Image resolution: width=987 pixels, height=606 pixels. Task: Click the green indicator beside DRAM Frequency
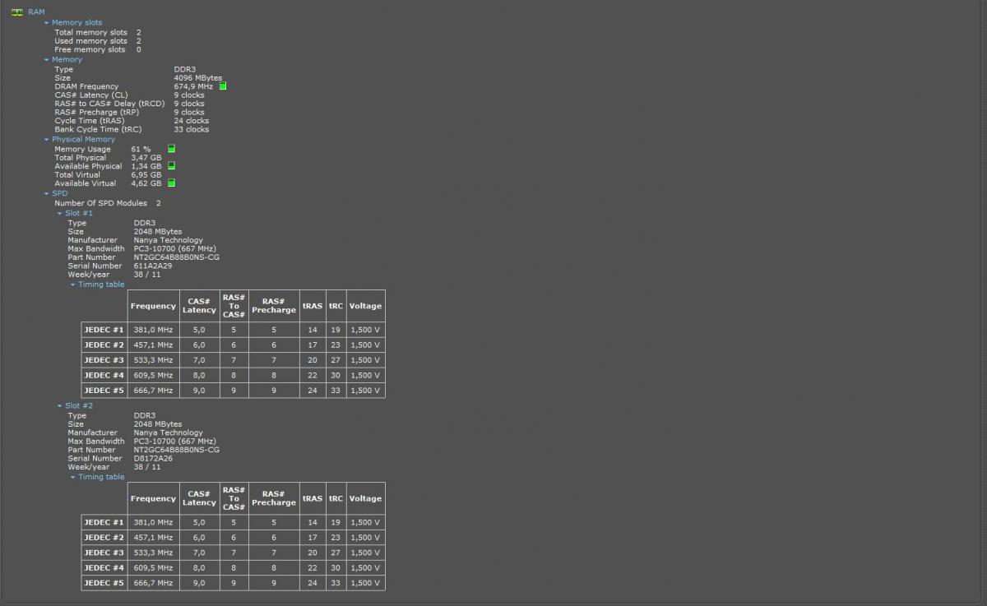pyautogui.click(x=223, y=86)
